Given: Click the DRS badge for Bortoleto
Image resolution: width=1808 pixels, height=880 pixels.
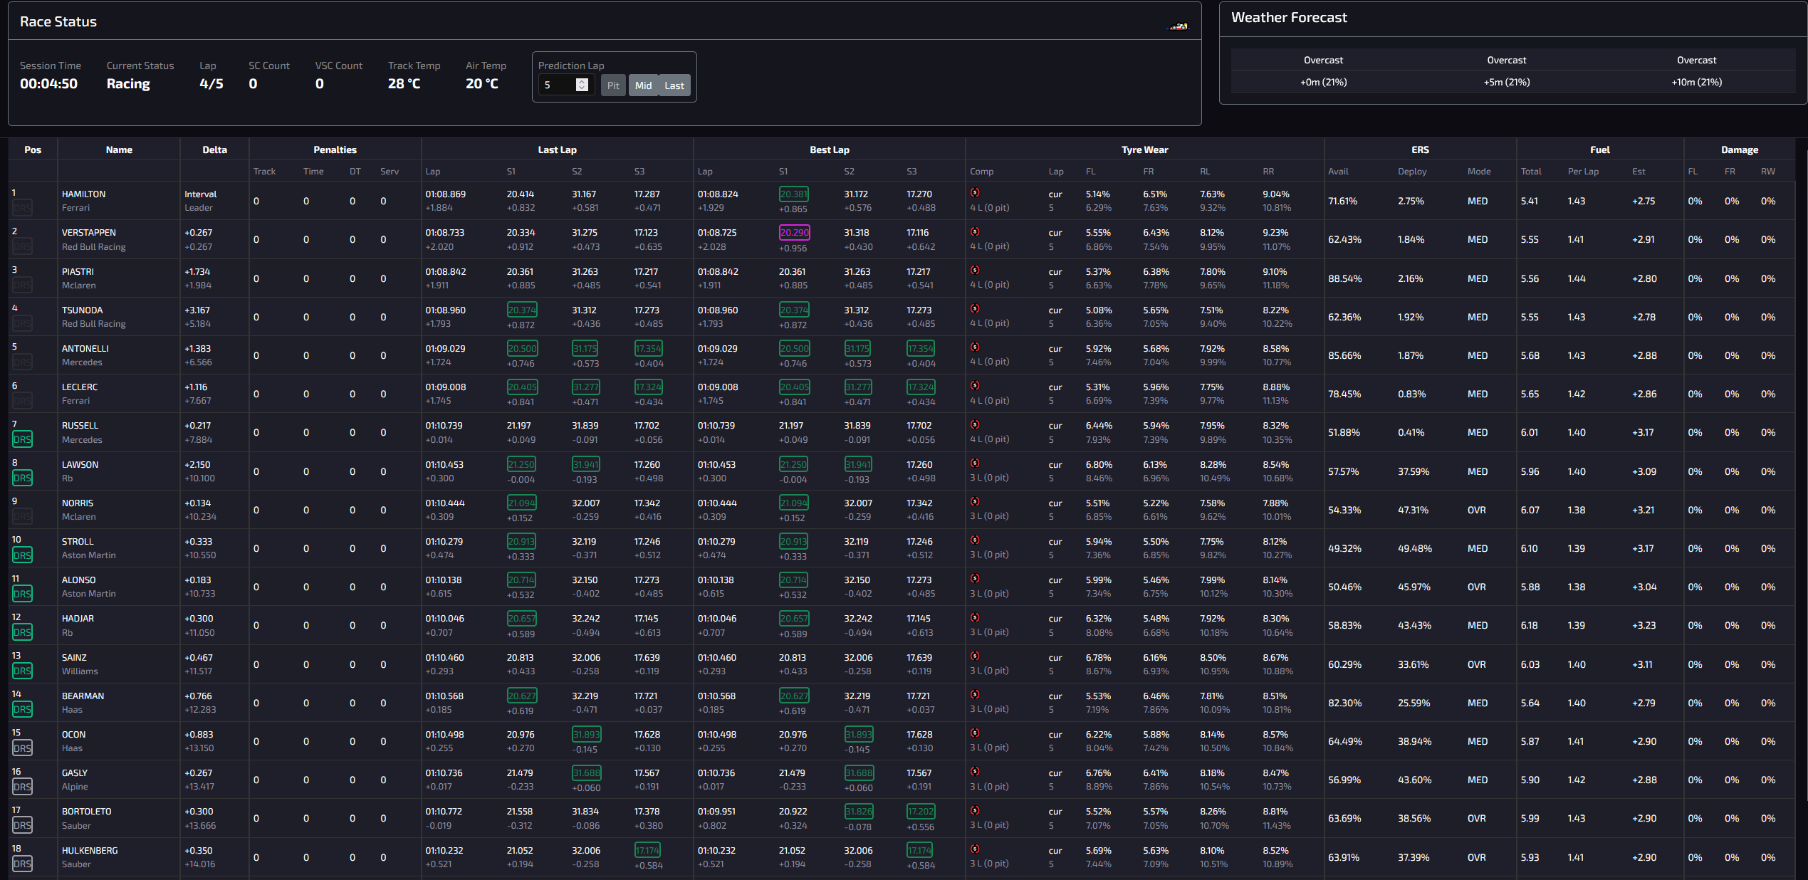Looking at the screenshot, I should pyautogui.click(x=22, y=825).
